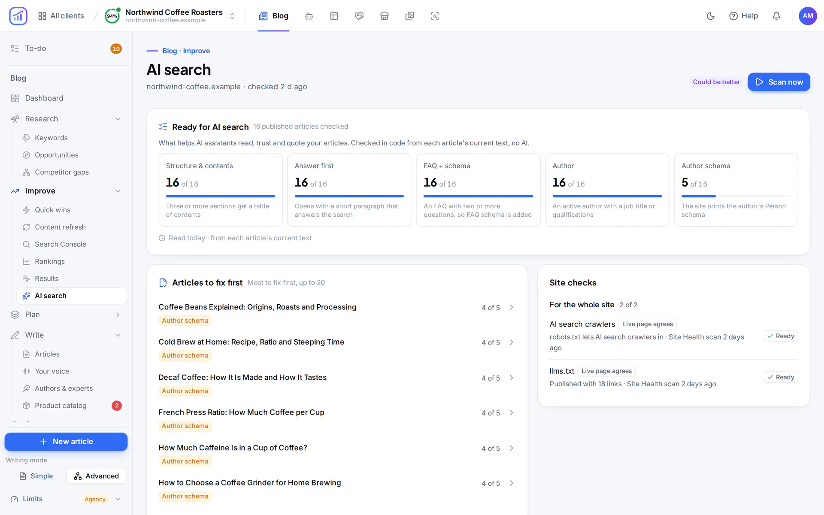Collapse the Write section

118,335
